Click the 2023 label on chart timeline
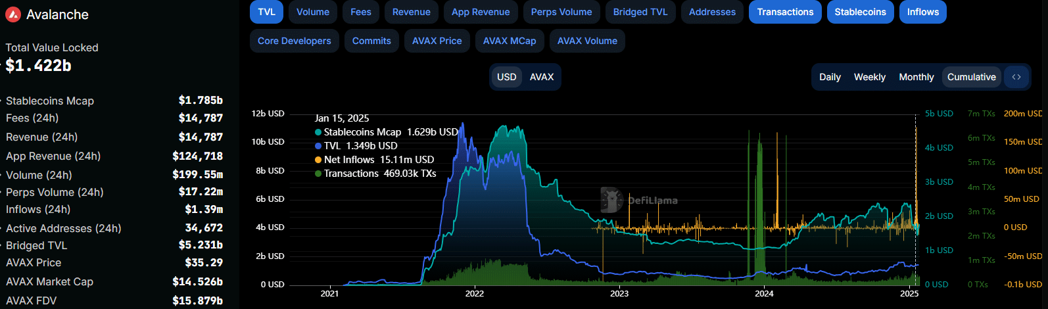The height and width of the screenshot is (309, 1048). 619,293
